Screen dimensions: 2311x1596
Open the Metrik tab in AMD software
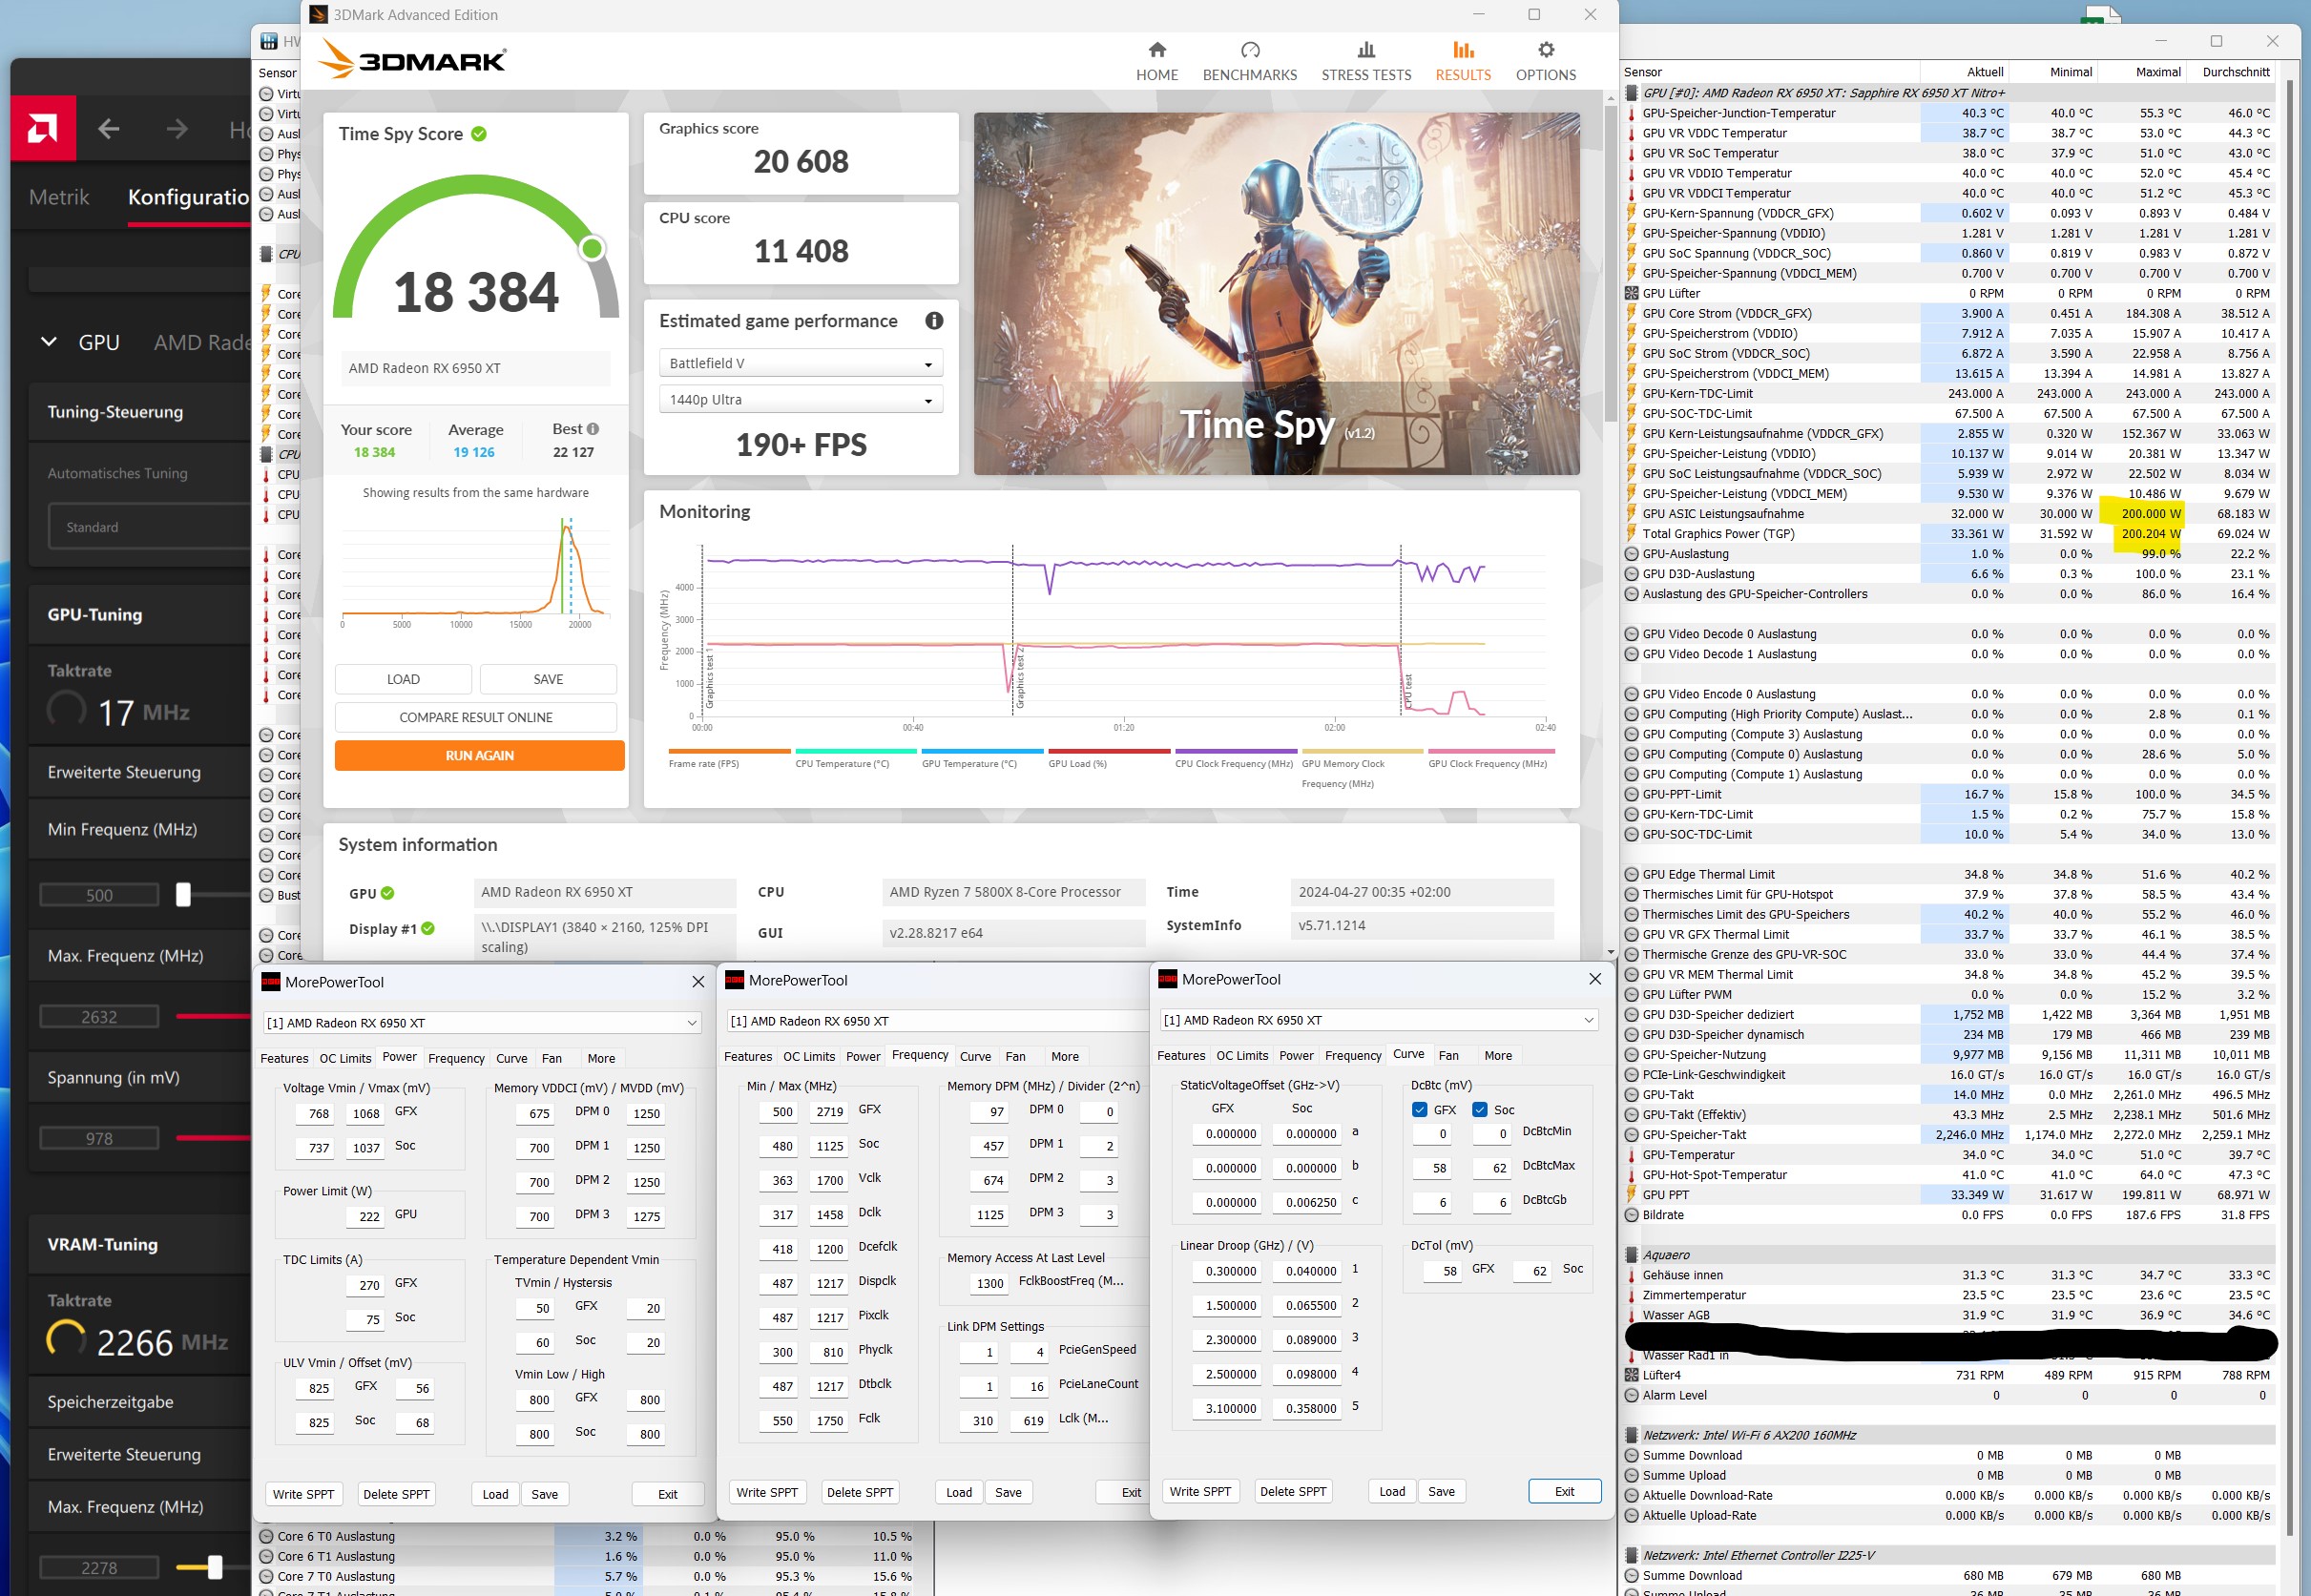coord(59,197)
